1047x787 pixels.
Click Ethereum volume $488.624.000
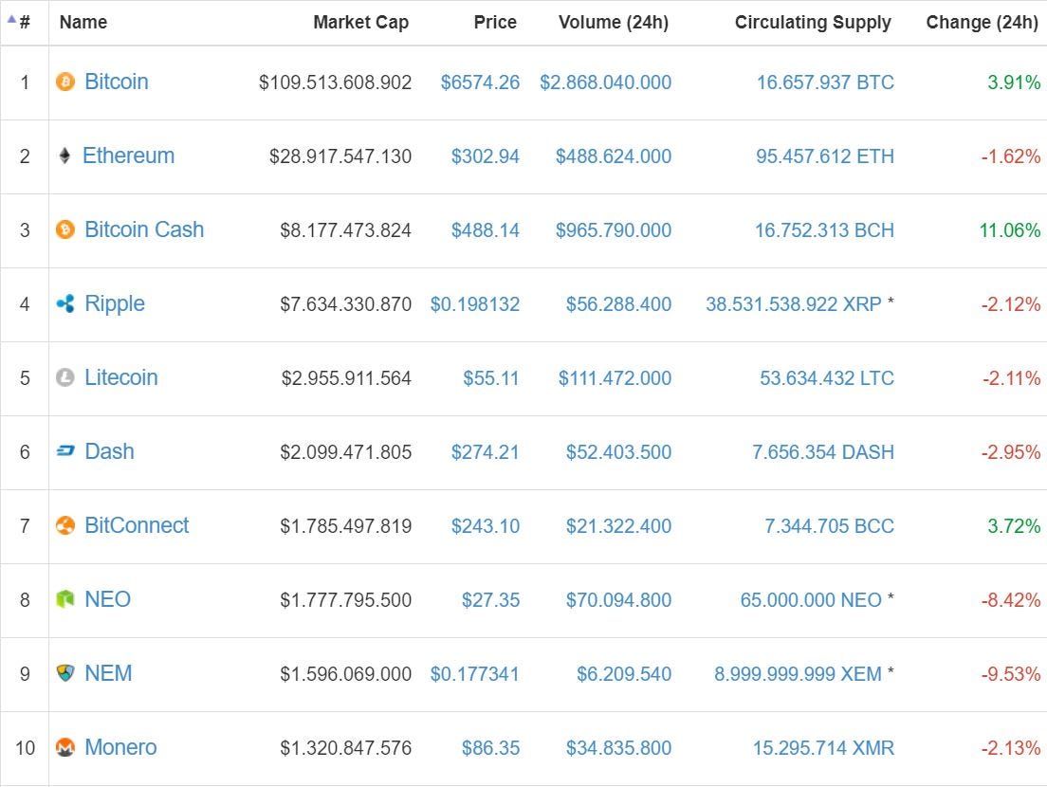pos(614,156)
